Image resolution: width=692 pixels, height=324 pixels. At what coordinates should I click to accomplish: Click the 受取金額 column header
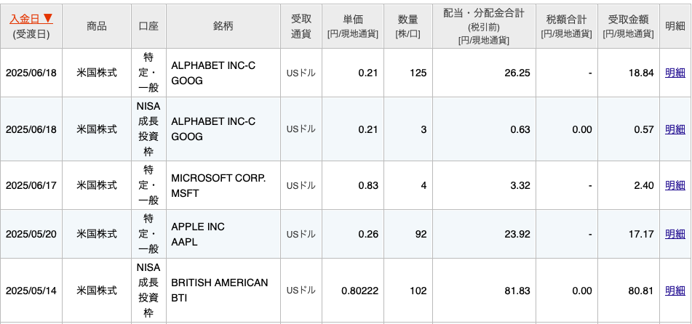pyautogui.click(x=629, y=26)
